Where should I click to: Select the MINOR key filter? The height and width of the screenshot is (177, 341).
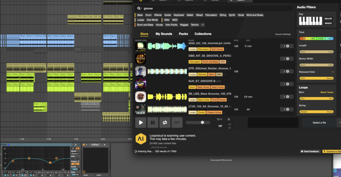point(328,23)
